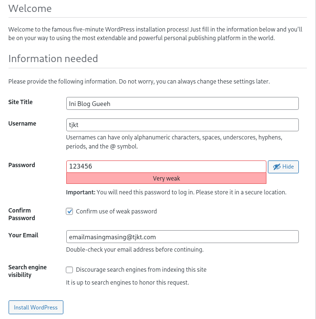This screenshot has width=316, height=319.
Task: Click the Password field label
Action: click(21, 165)
